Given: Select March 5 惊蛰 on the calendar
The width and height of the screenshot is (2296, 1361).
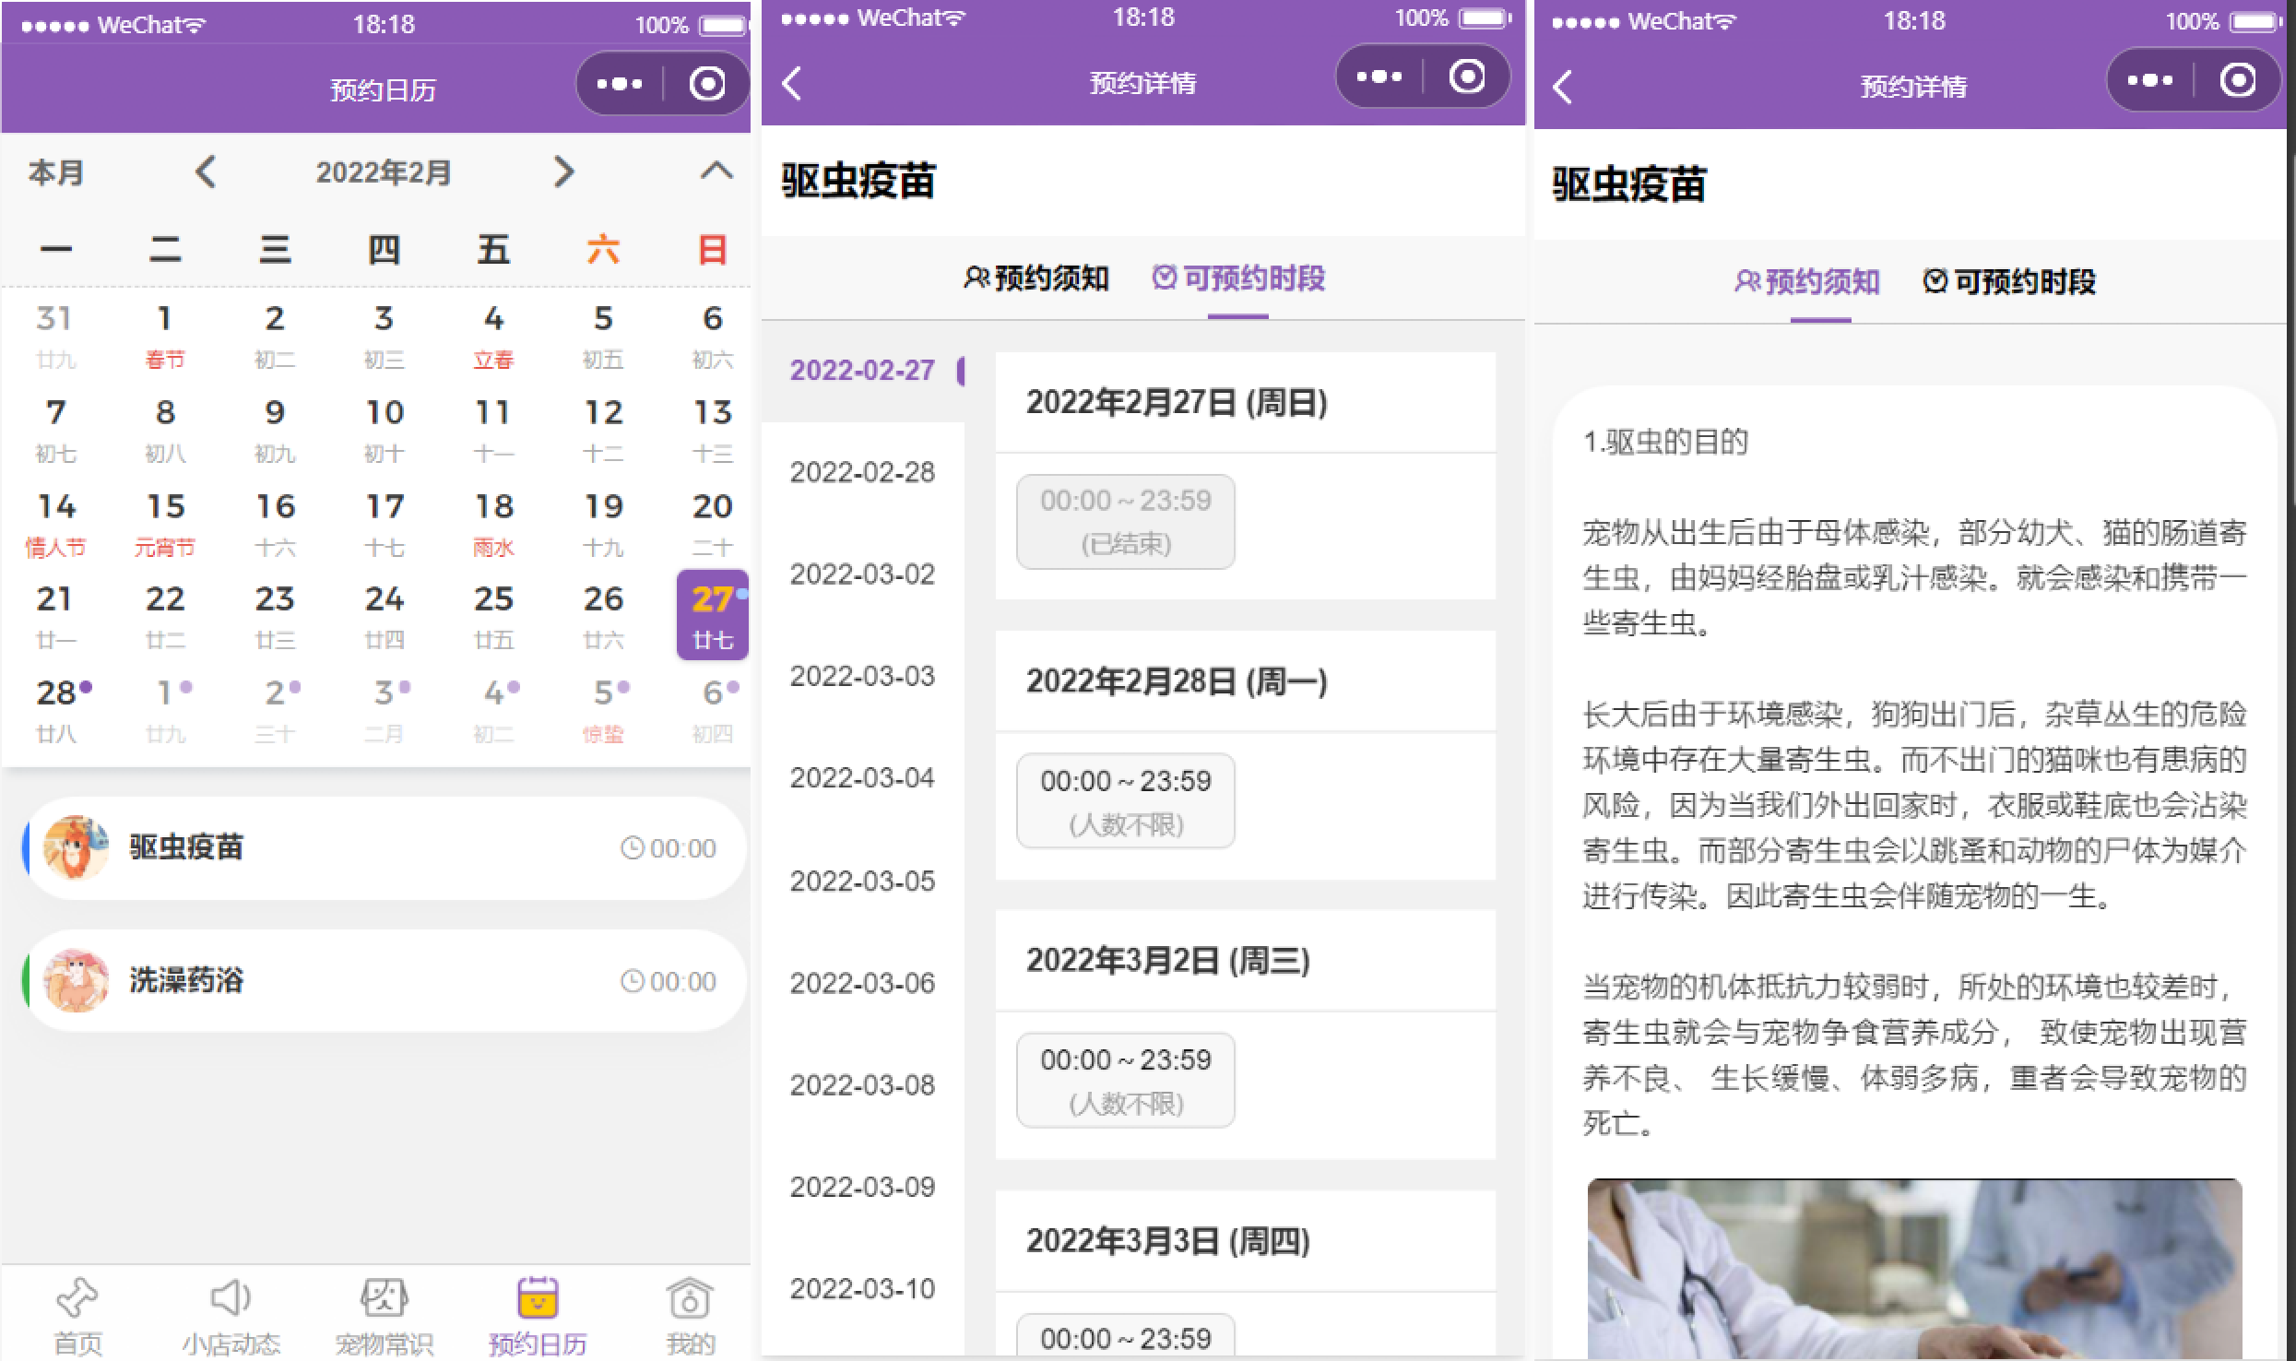Looking at the screenshot, I should click(x=603, y=709).
